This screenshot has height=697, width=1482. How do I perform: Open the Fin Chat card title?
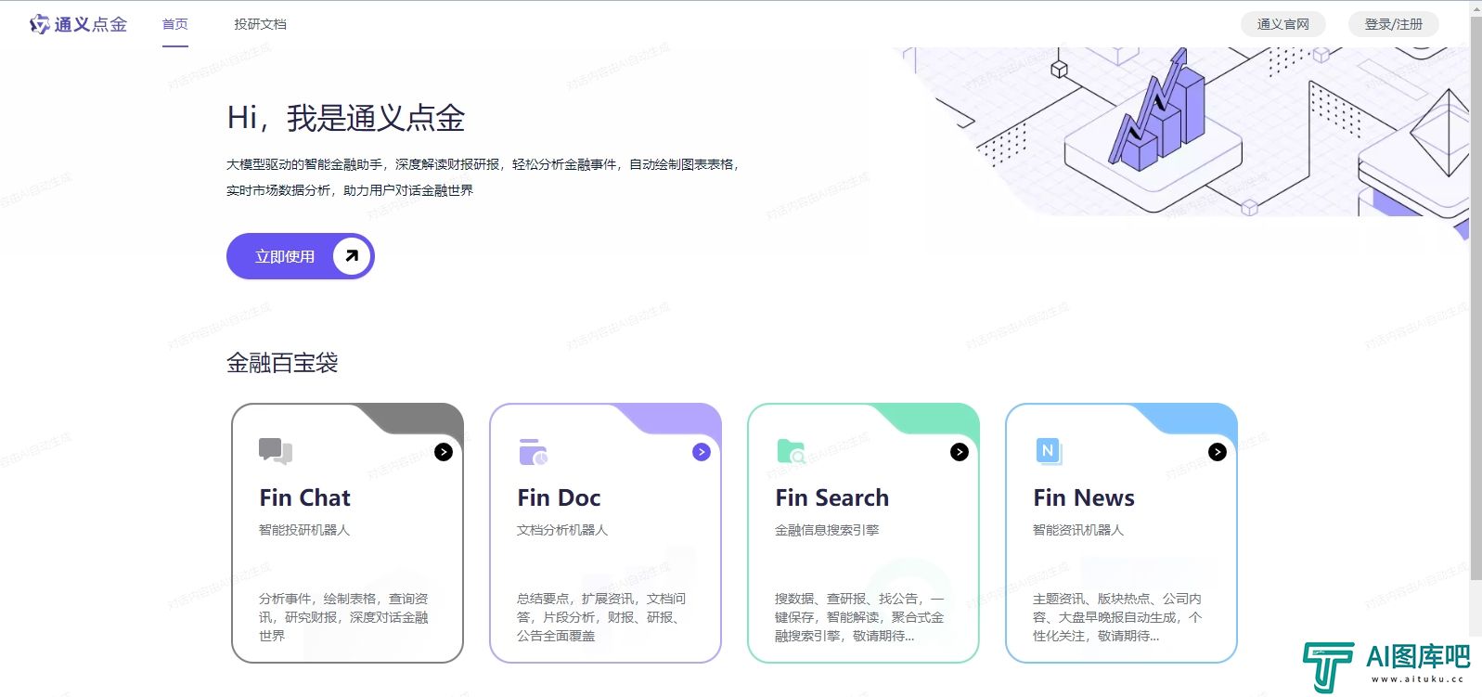(304, 498)
